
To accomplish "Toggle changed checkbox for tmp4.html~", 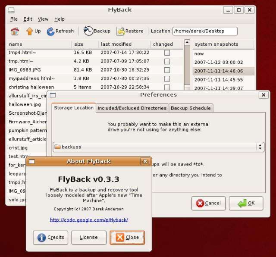I will (167, 53).
